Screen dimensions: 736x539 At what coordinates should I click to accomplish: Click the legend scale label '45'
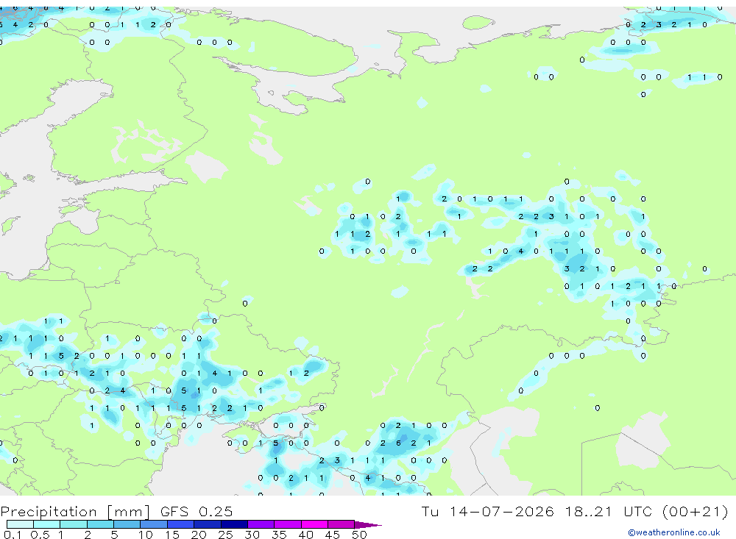(333, 535)
